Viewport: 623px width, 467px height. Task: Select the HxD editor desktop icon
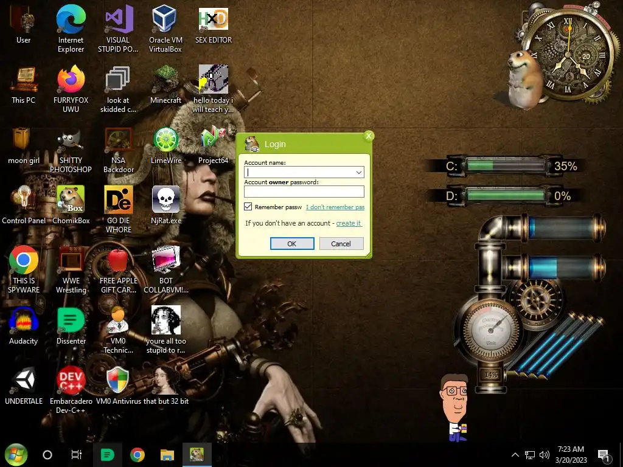pyautogui.click(x=214, y=24)
